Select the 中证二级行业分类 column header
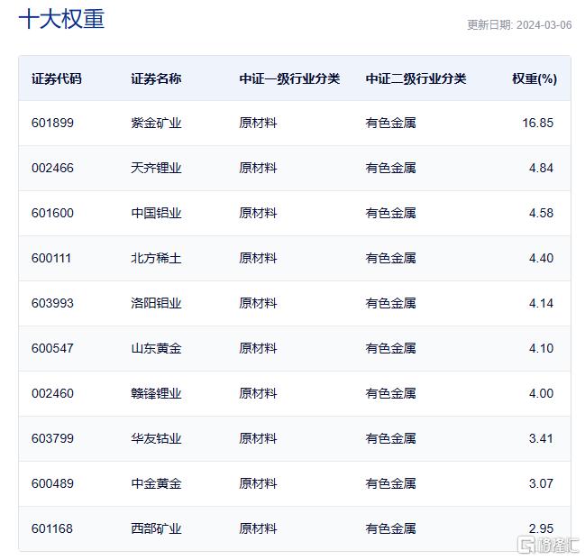 point(416,78)
